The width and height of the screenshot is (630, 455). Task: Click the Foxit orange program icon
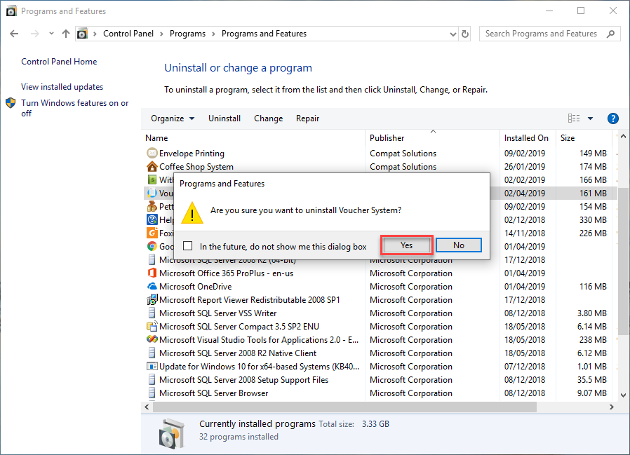click(152, 233)
